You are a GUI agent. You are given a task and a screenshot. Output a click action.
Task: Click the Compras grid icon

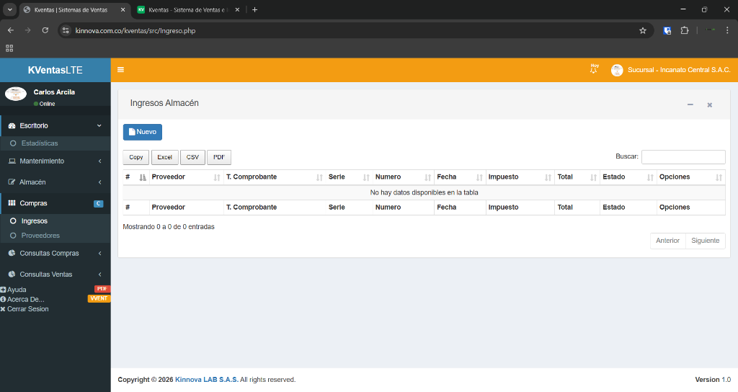(x=12, y=203)
